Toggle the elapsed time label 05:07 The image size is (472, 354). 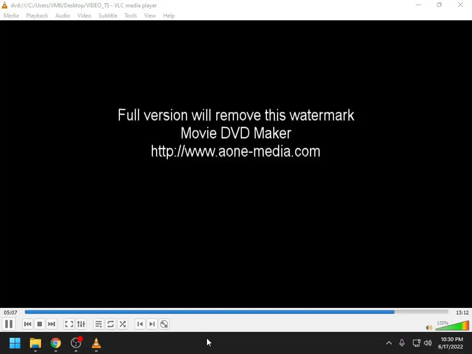click(10, 313)
